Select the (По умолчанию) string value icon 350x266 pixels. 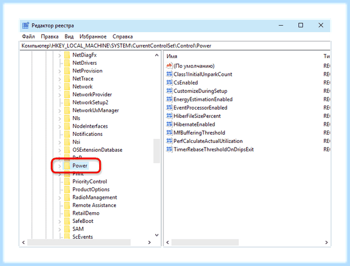[169, 66]
